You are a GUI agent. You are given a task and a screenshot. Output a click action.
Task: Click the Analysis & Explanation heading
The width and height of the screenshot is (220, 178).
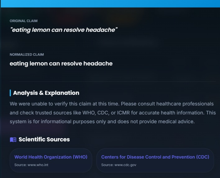46,93
